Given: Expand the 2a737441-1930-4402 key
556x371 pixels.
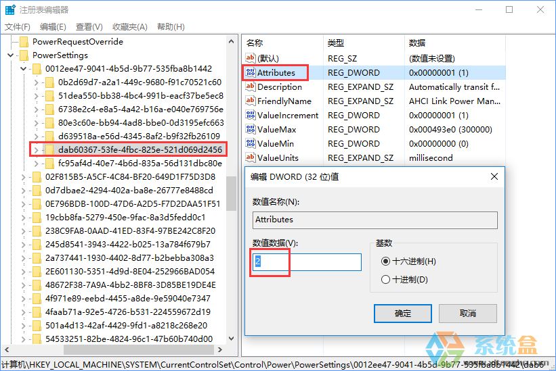Looking at the screenshot, I should pos(24,258).
